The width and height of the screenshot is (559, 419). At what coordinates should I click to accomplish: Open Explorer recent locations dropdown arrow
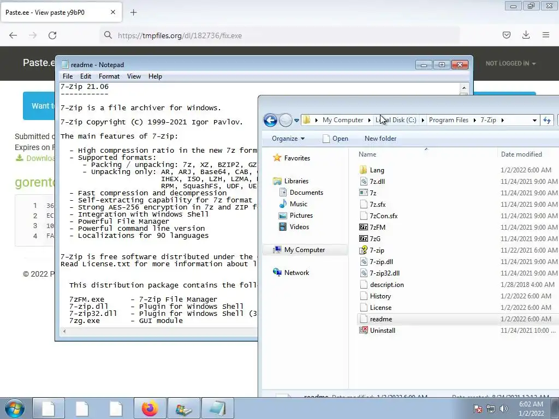click(296, 121)
